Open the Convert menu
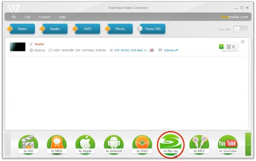 [x=44, y=17]
